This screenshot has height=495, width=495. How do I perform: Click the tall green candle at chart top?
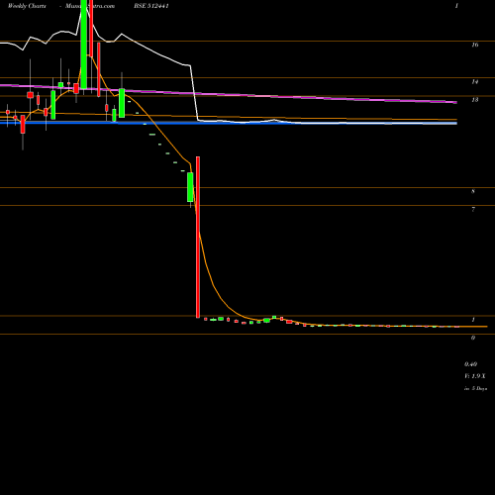click(84, 45)
